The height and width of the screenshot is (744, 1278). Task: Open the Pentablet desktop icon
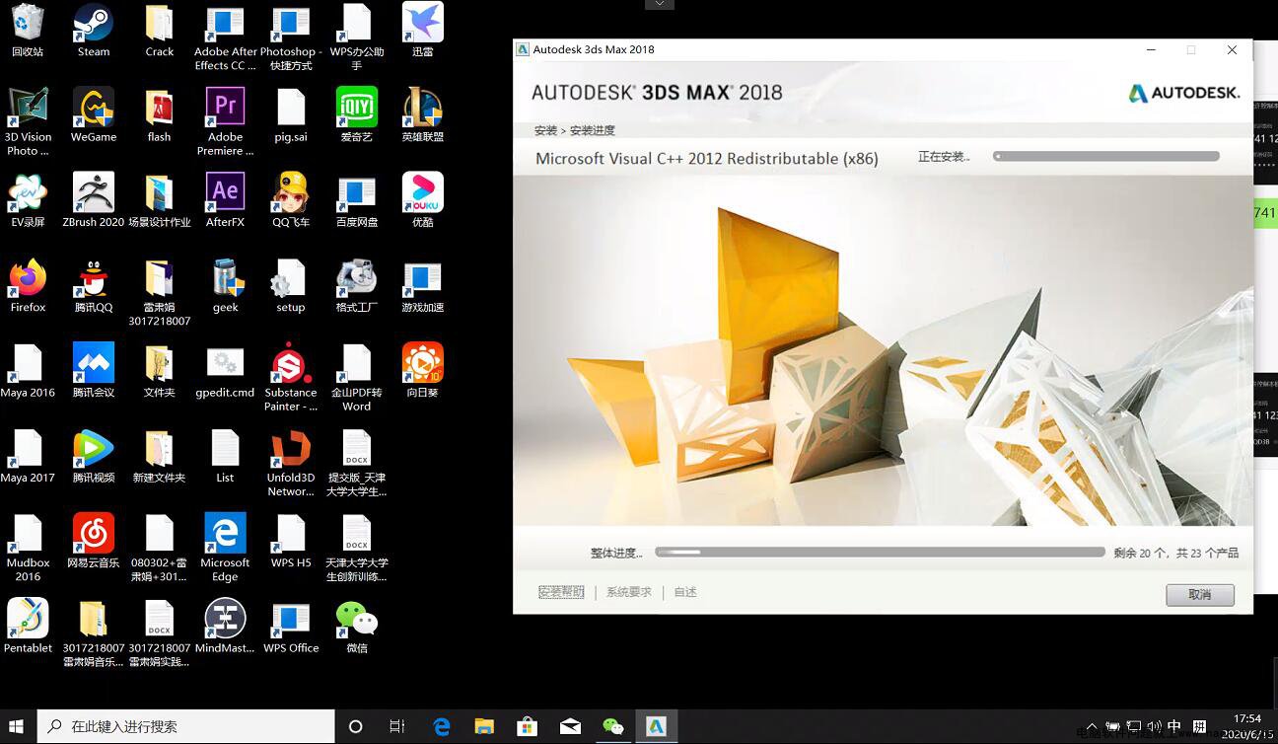pos(28,627)
